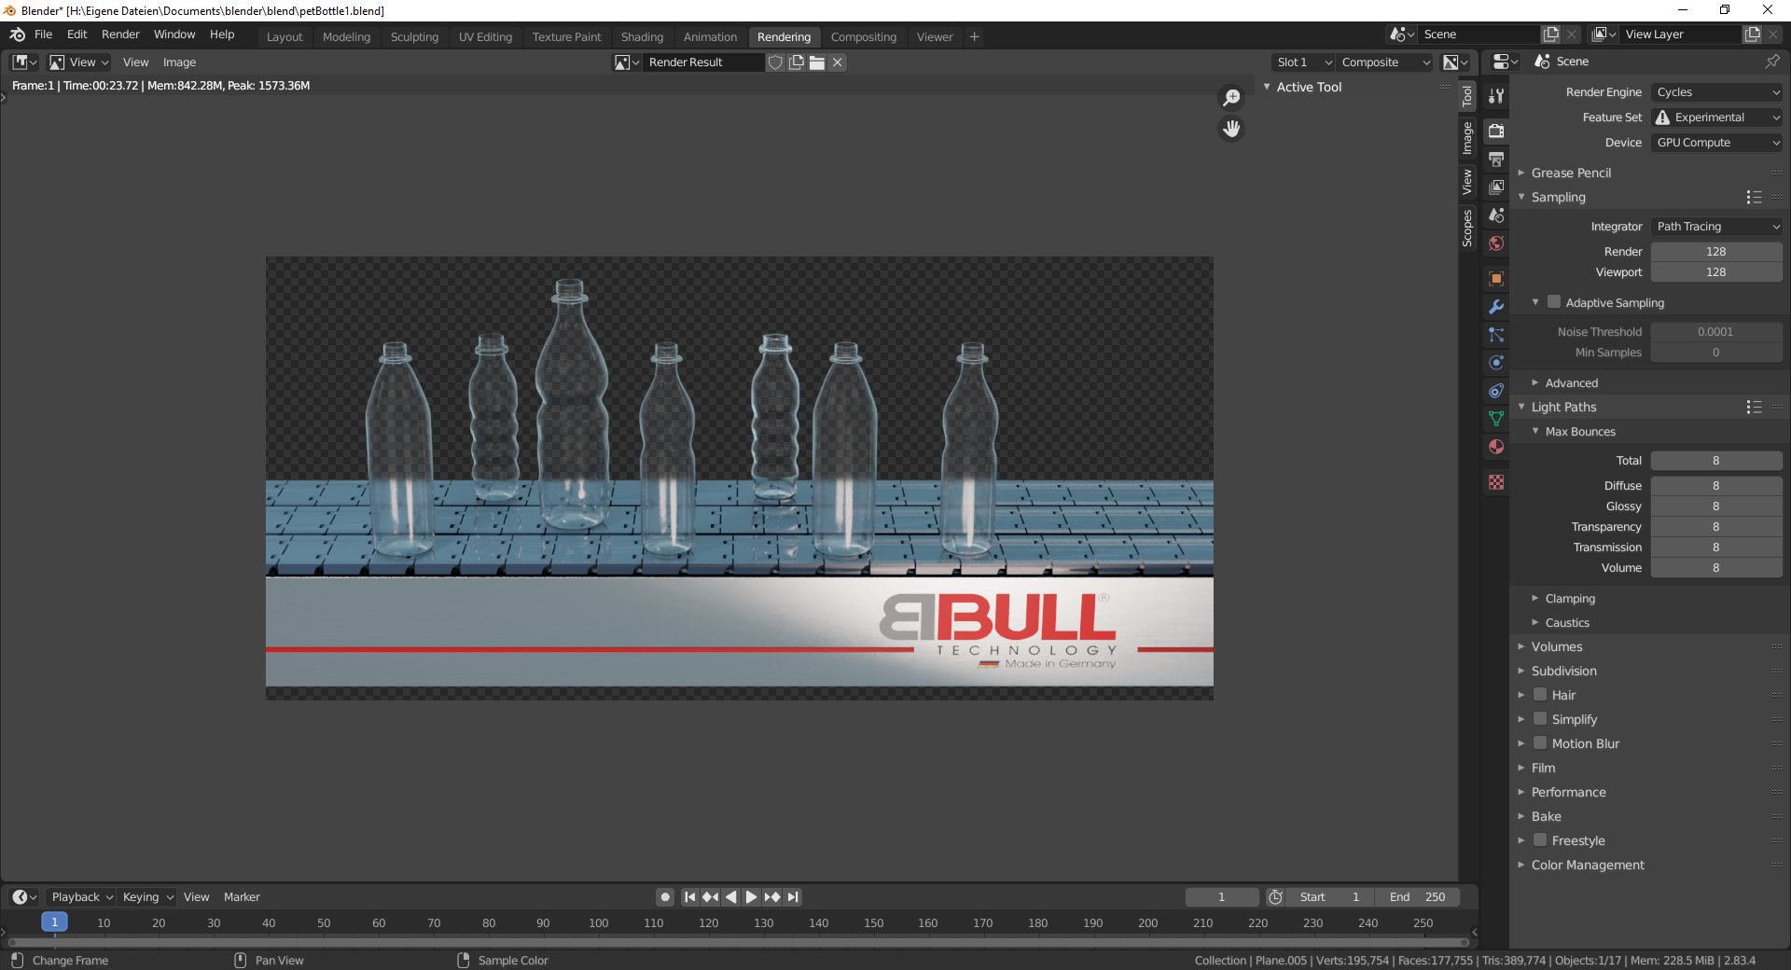Jump to the first frame
Viewport: 1791px width, 970px height.
pos(689,897)
